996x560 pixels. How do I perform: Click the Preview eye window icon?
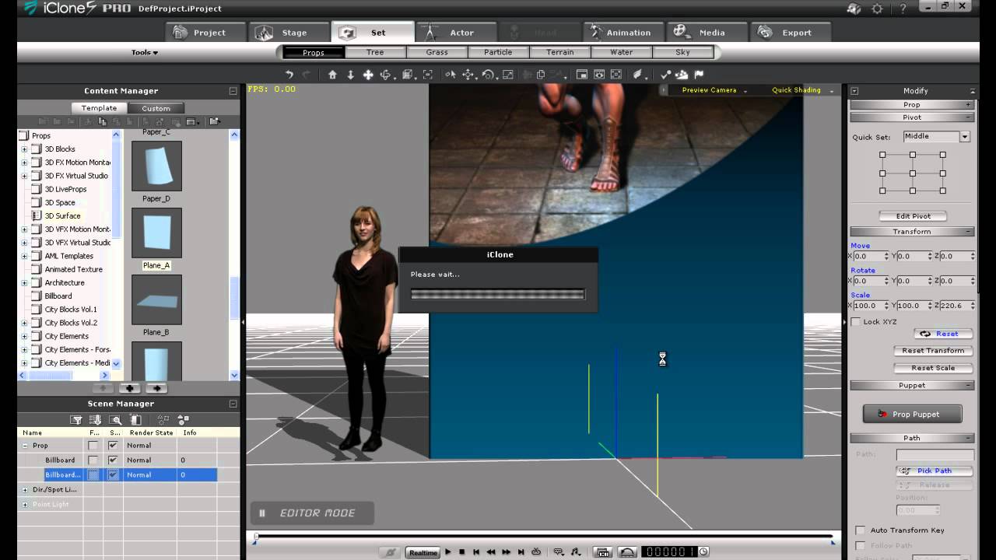coord(599,75)
